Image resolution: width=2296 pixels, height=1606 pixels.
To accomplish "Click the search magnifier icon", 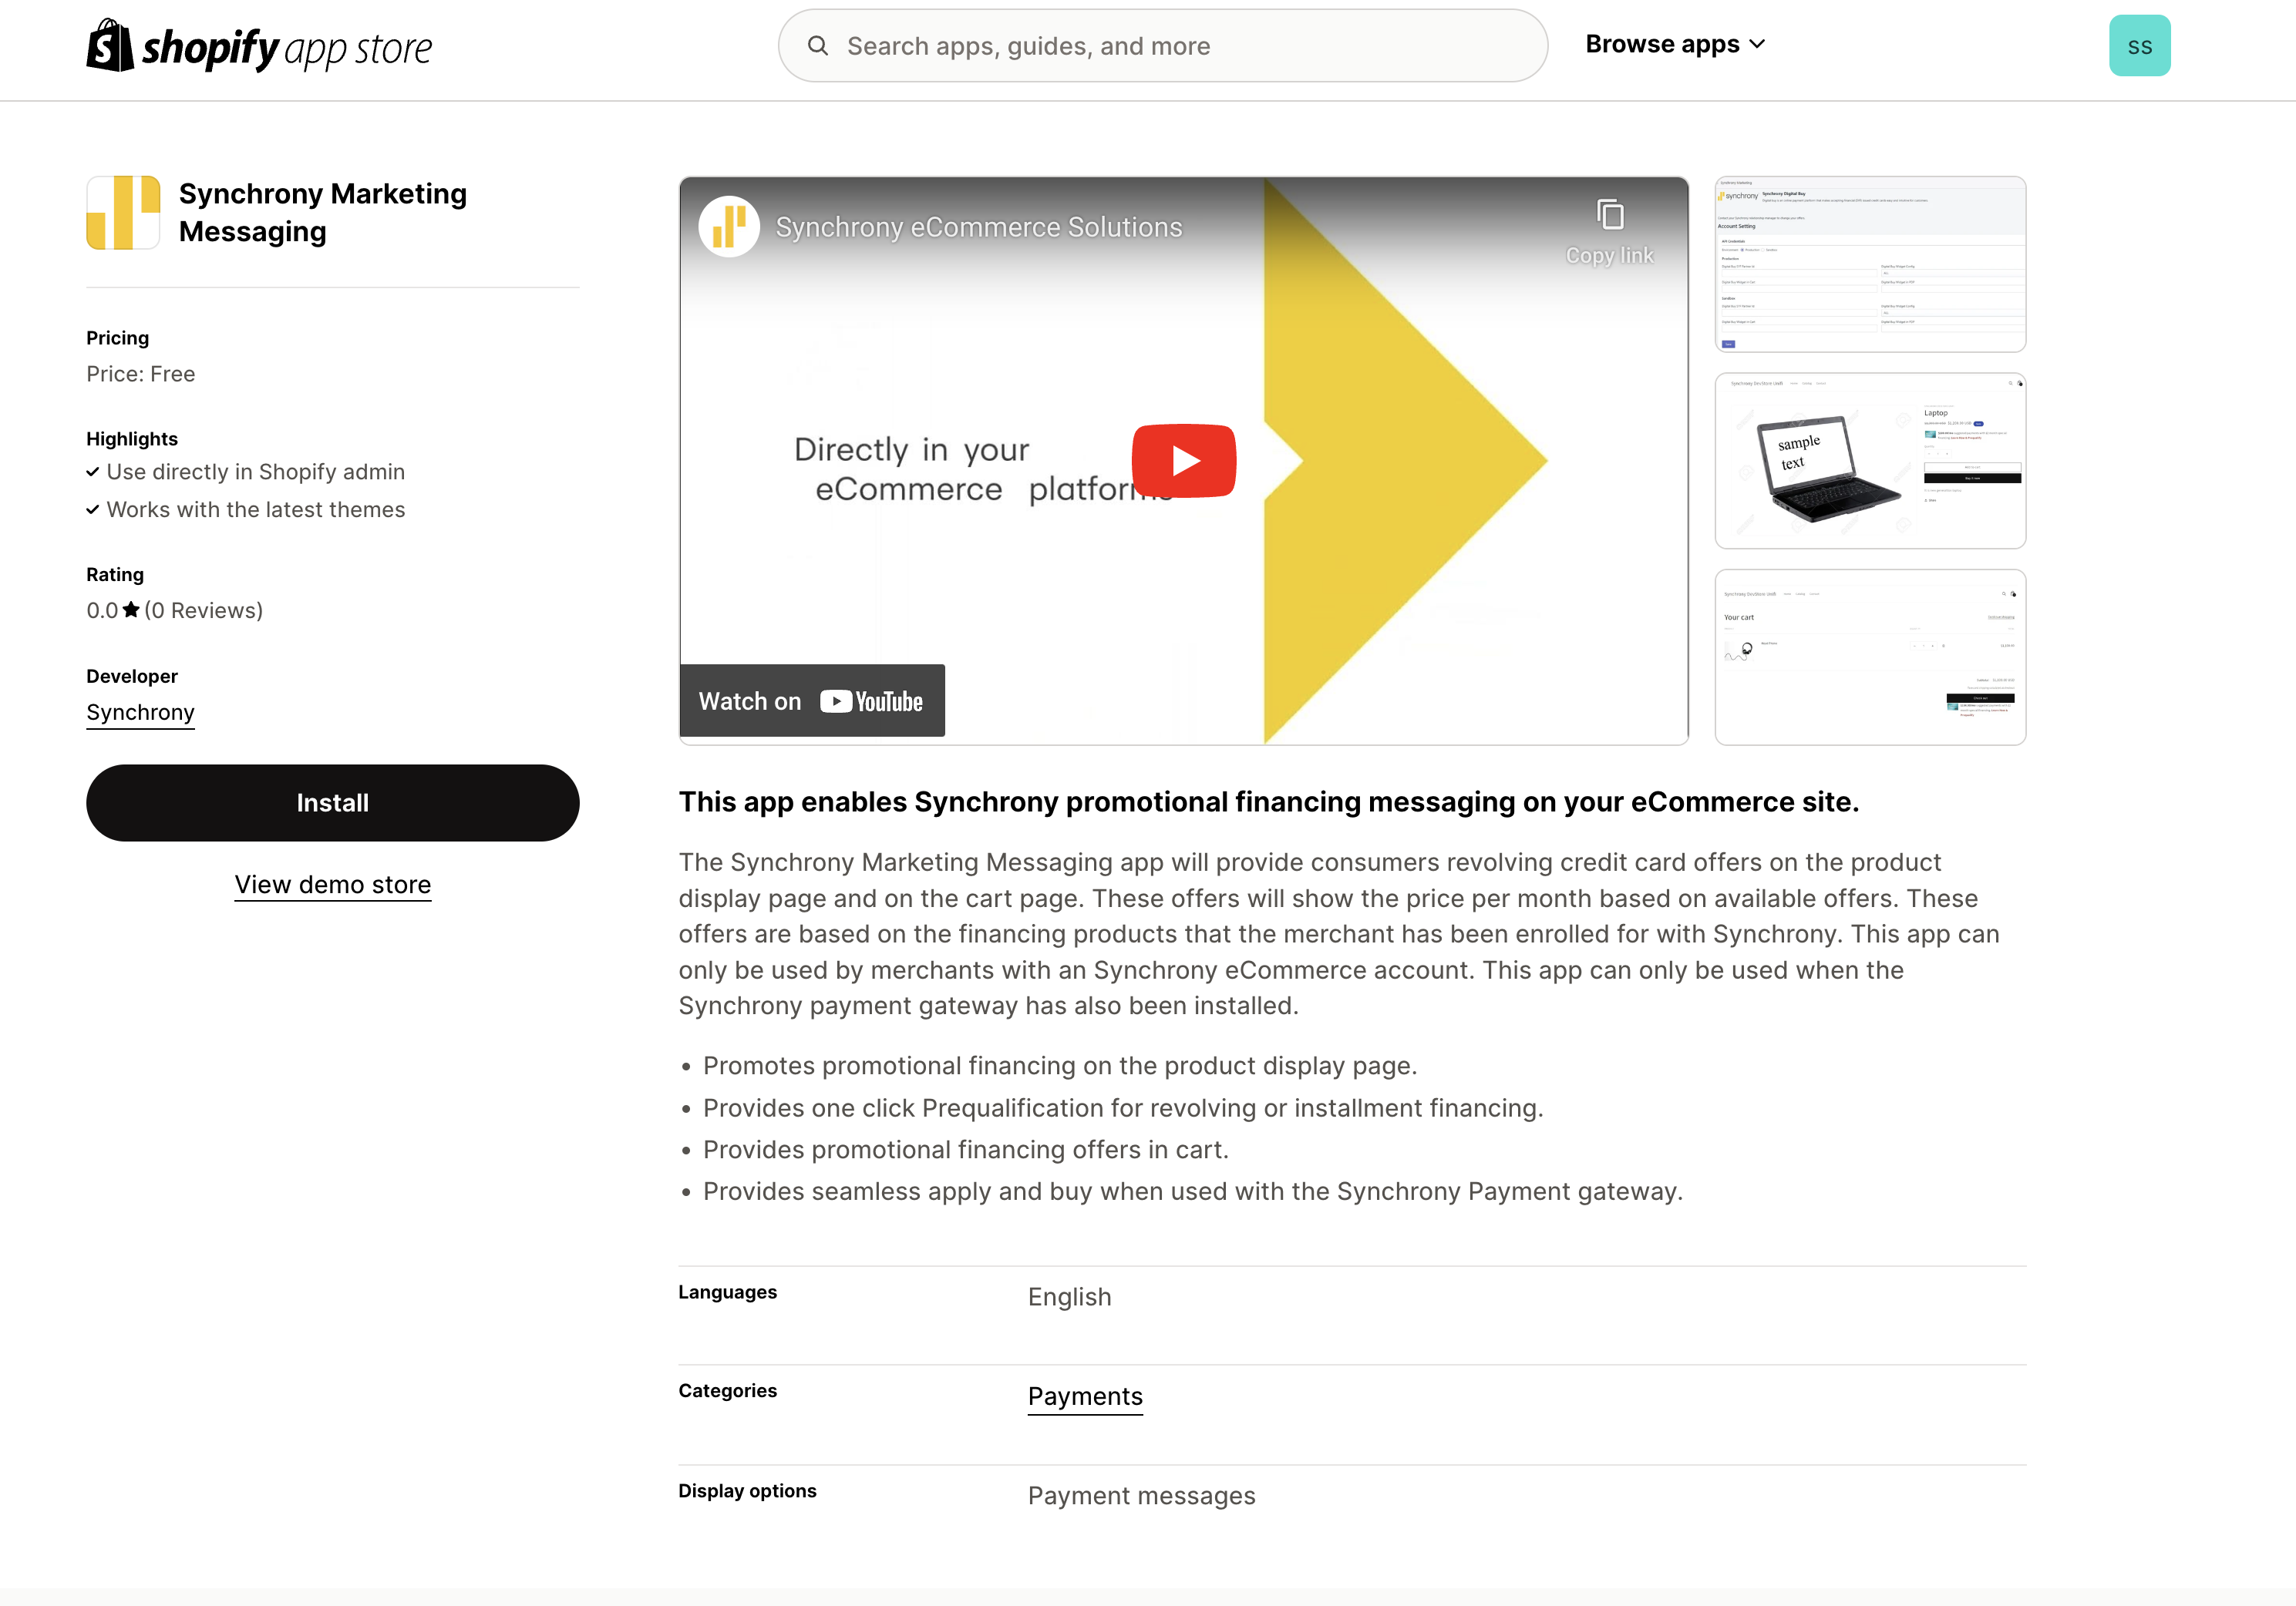I will 816,45.
